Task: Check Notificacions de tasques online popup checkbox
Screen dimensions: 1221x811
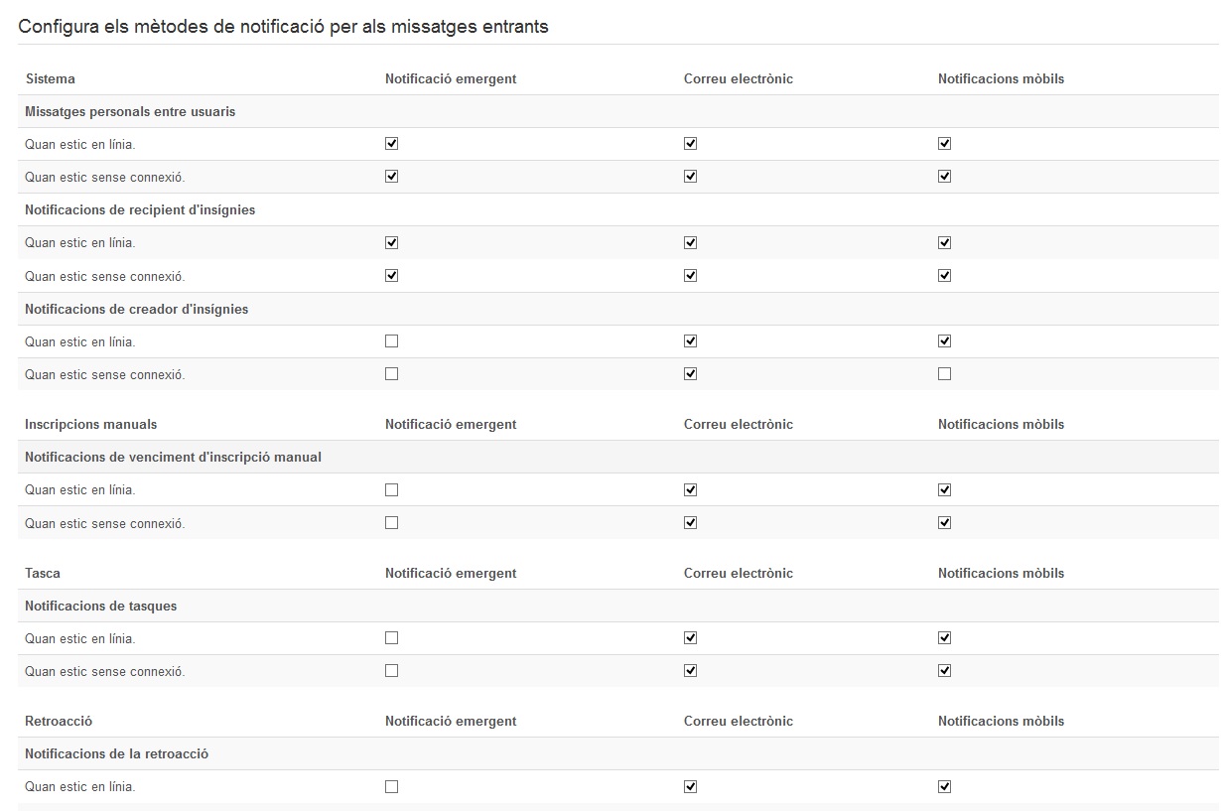Action: [x=391, y=638]
